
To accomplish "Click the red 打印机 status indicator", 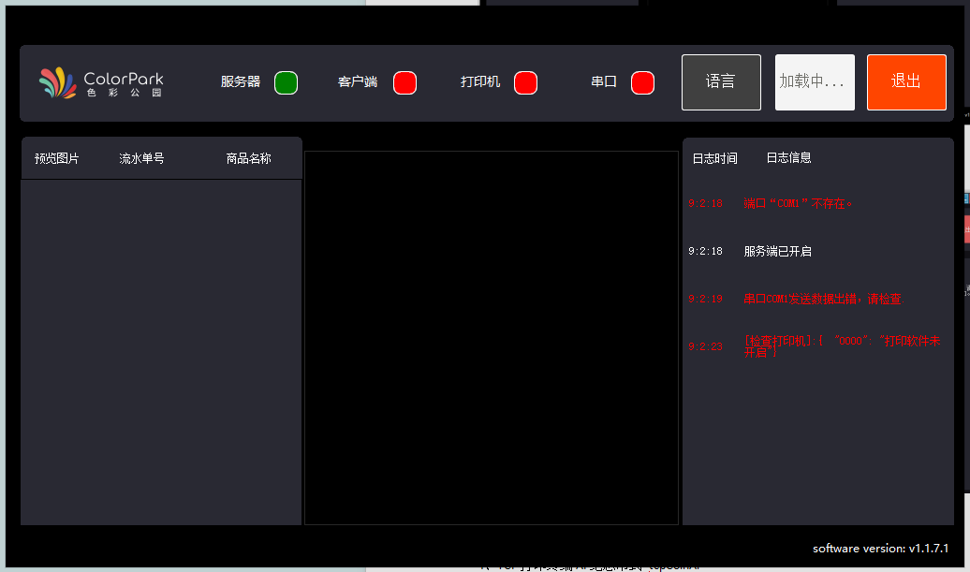I will point(525,82).
